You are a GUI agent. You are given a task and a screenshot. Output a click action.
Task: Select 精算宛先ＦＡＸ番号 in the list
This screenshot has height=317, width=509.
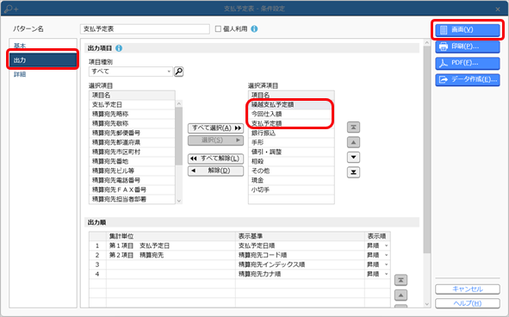pyautogui.click(x=132, y=190)
